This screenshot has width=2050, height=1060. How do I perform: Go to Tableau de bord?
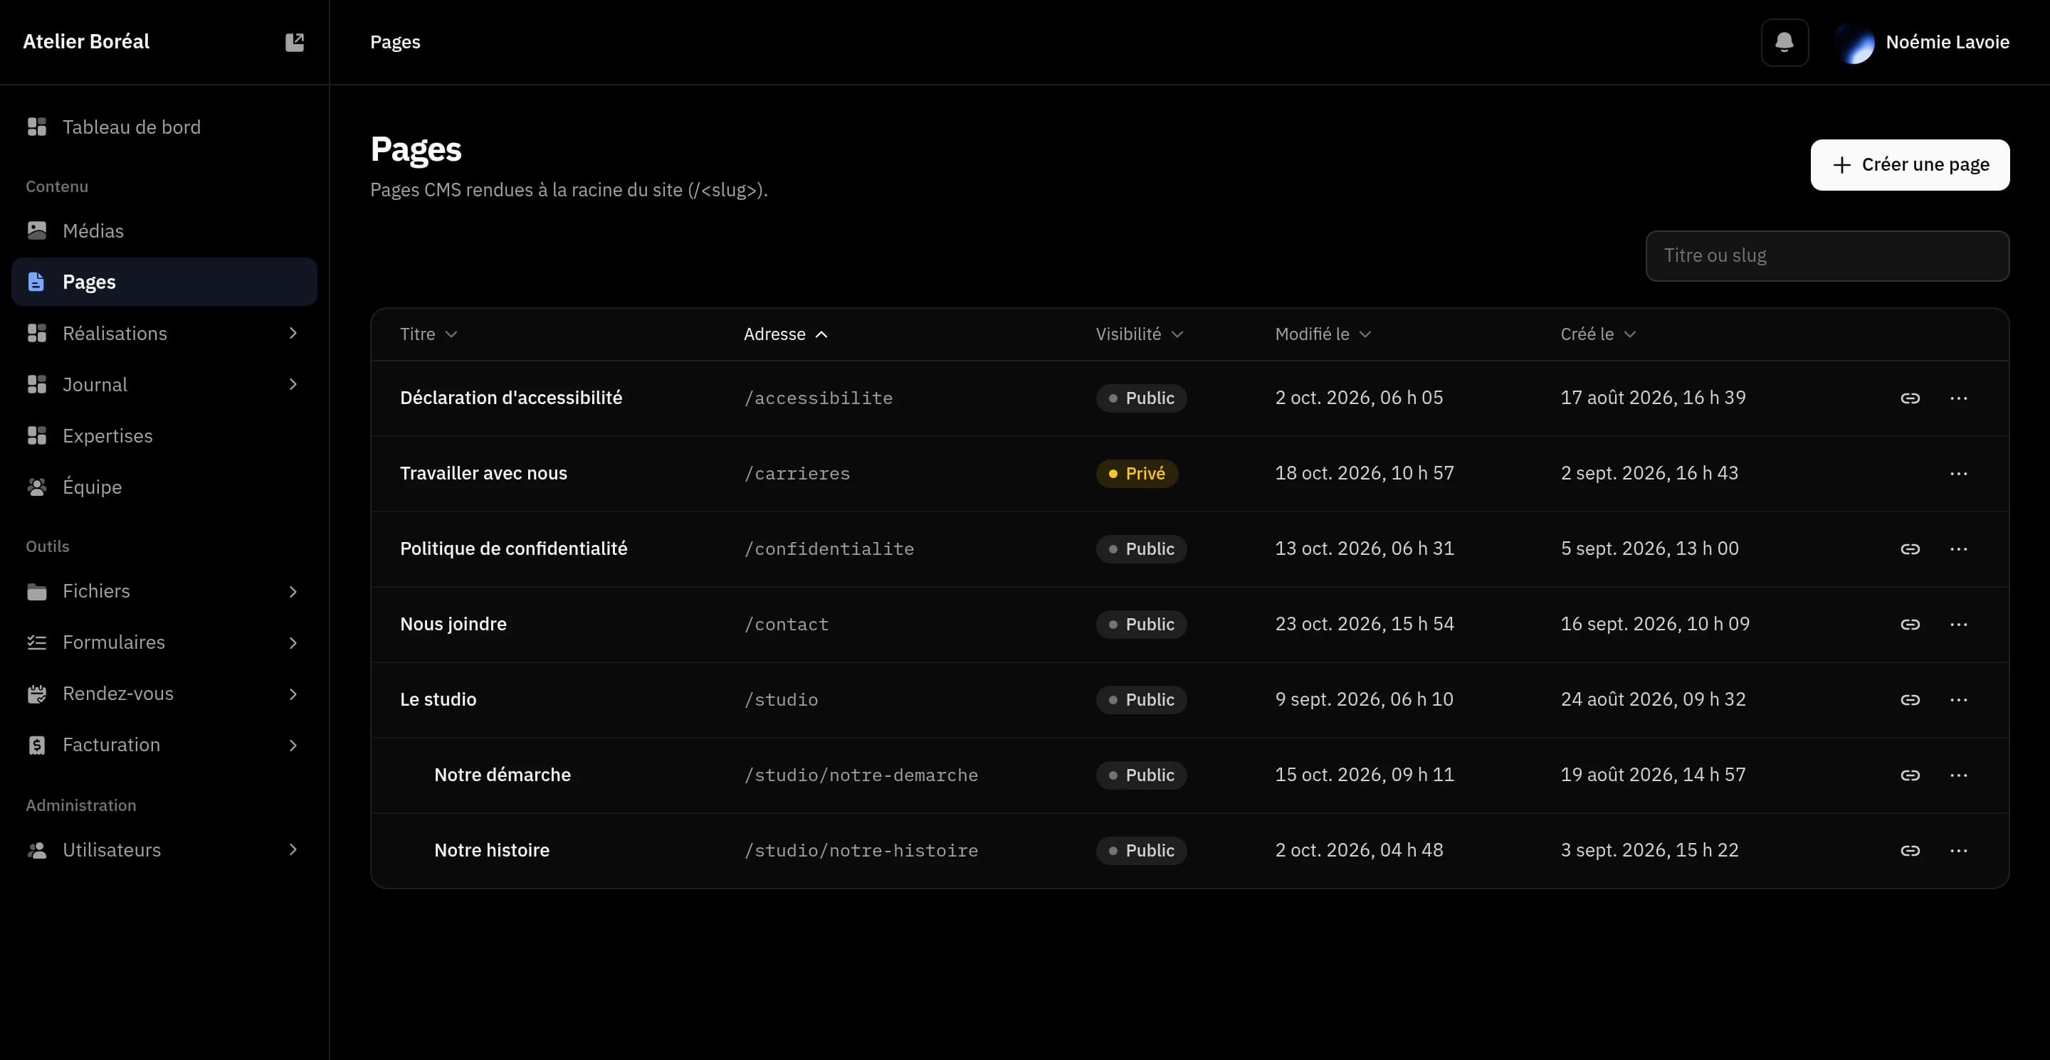pos(164,127)
